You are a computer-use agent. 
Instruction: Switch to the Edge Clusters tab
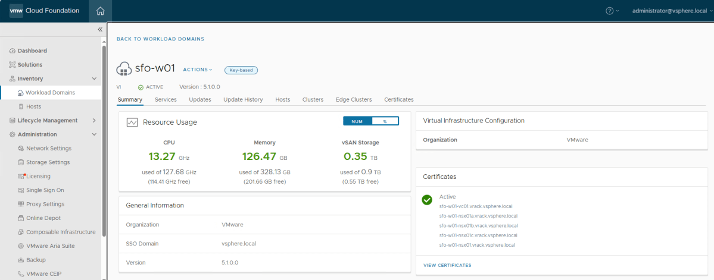coord(354,99)
